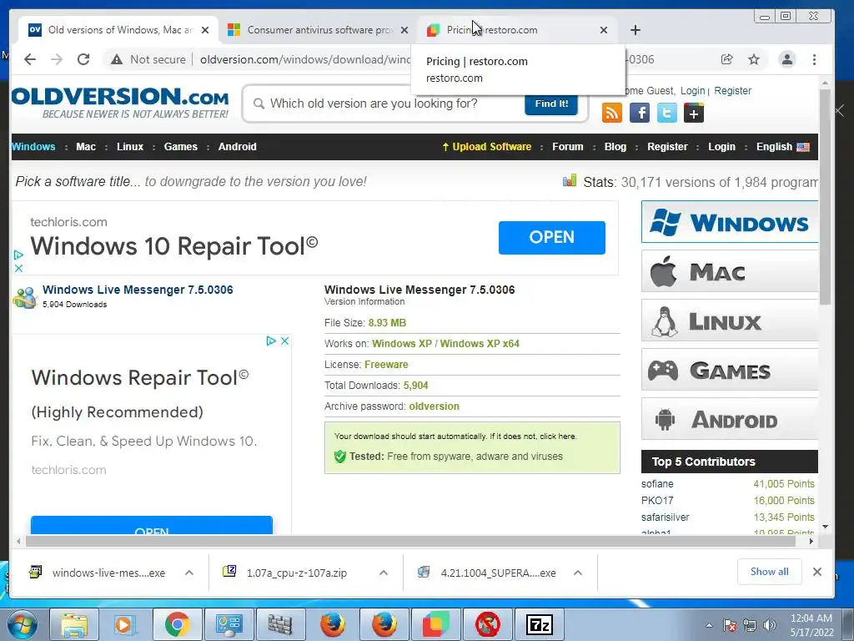The width and height of the screenshot is (854, 641).
Task: Open the Linux platform sidebar banner
Action: coord(730,320)
